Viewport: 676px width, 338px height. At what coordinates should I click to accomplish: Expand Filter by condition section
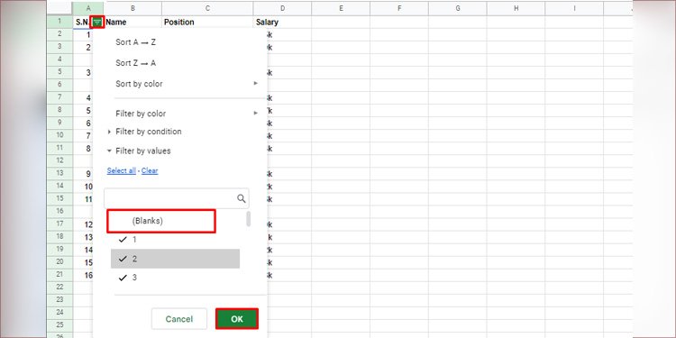tap(144, 132)
